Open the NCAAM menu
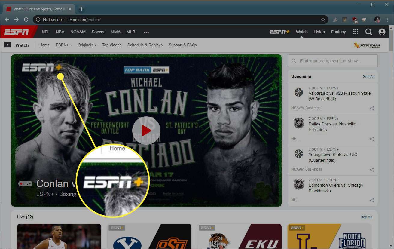 point(78,32)
